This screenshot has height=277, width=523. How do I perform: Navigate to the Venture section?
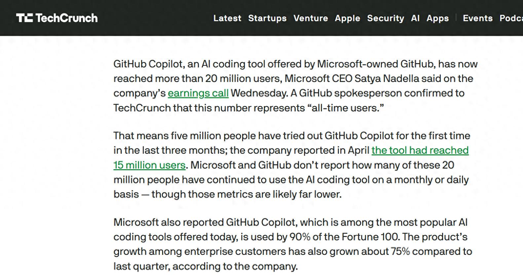point(311,19)
